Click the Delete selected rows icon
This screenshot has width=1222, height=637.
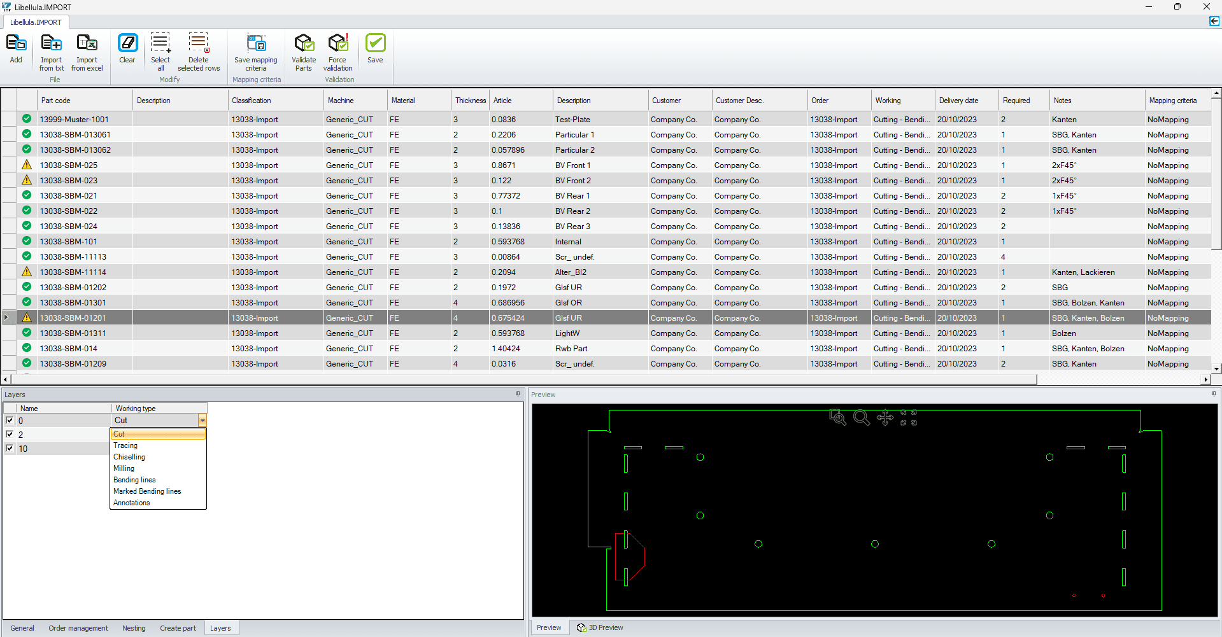pyautogui.click(x=198, y=43)
